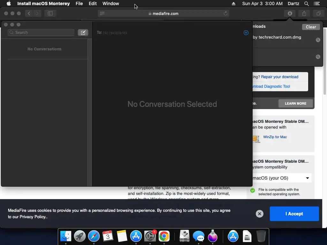Open the Apple menu
The image size is (327, 245).
pos(9,4)
